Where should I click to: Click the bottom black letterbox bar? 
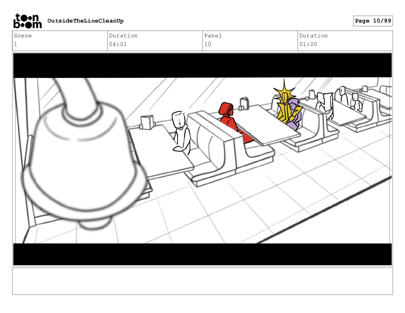pos(202,254)
